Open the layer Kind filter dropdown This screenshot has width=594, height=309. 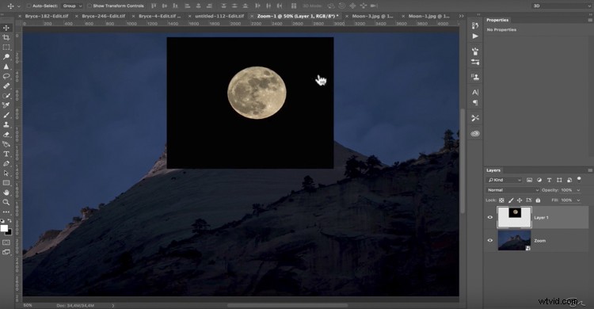(x=505, y=180)
